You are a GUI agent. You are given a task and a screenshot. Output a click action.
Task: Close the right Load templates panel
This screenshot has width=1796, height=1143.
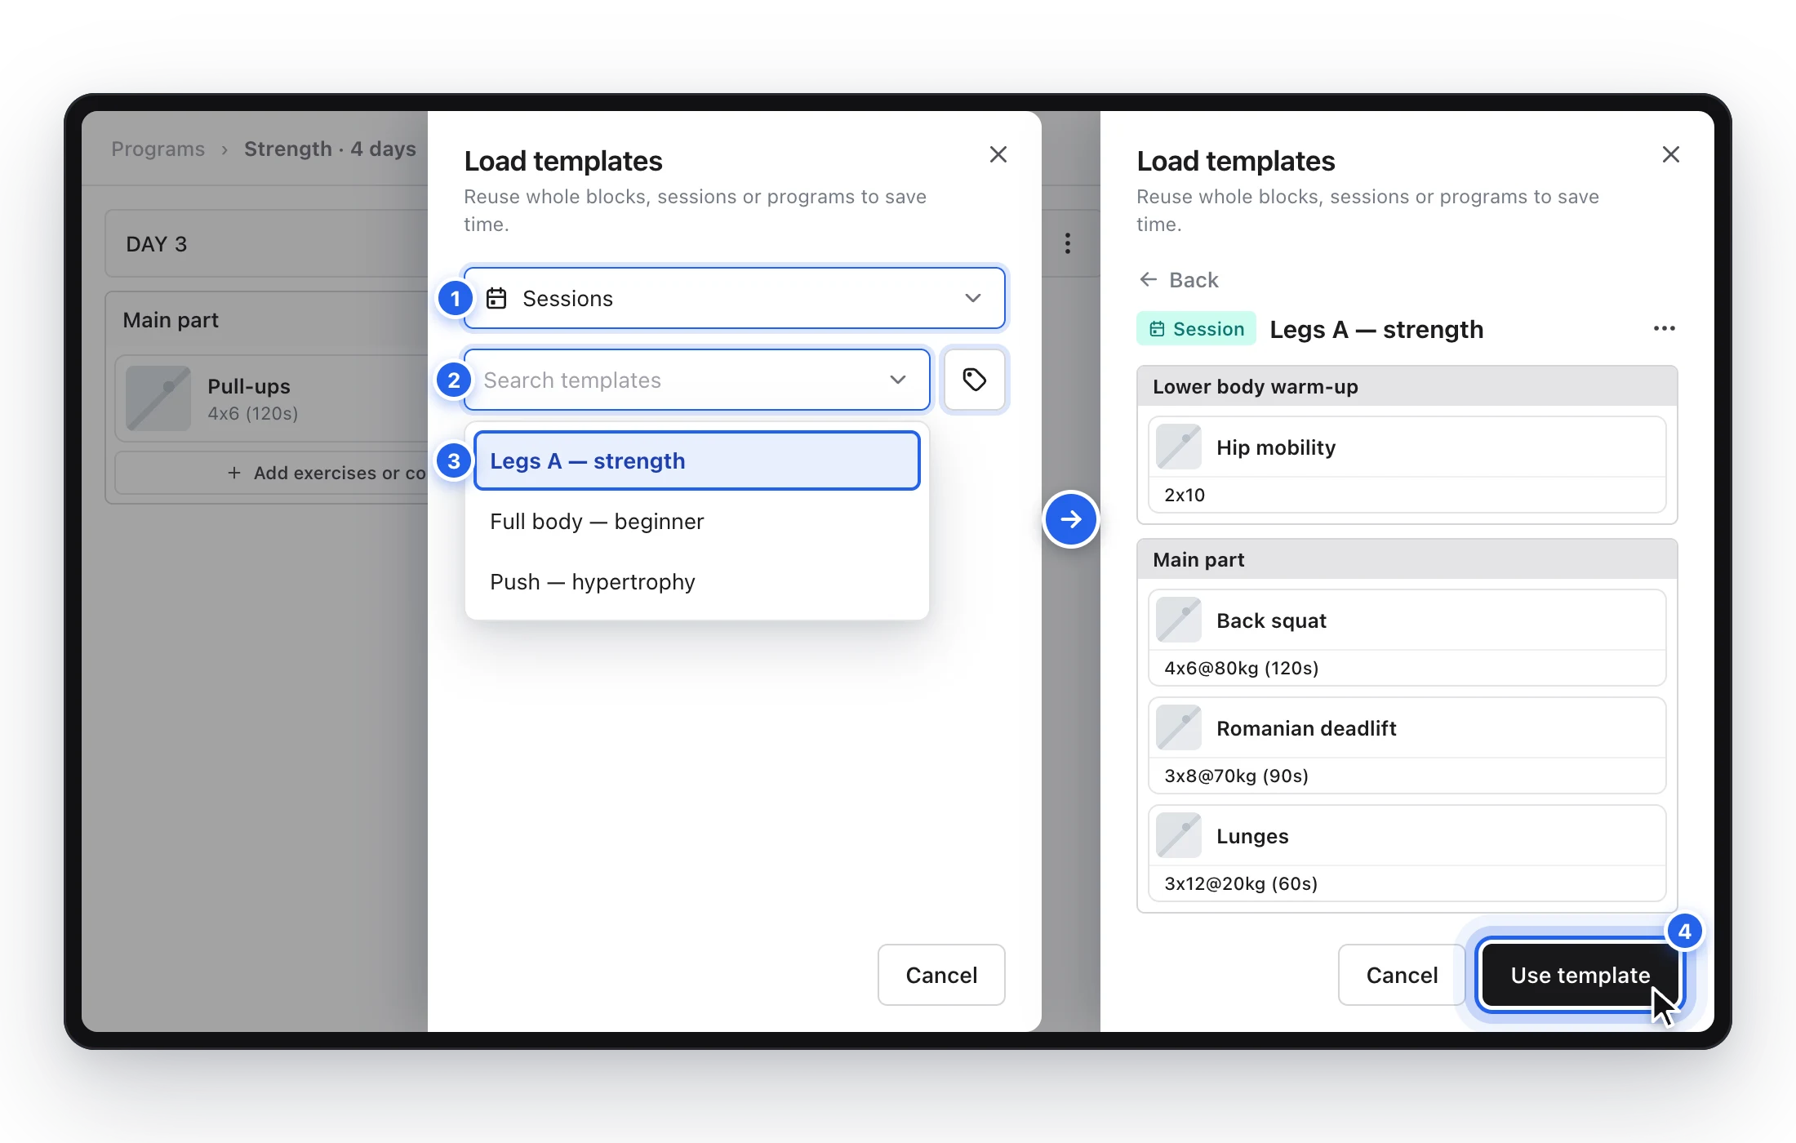(x=1670, y=154)
